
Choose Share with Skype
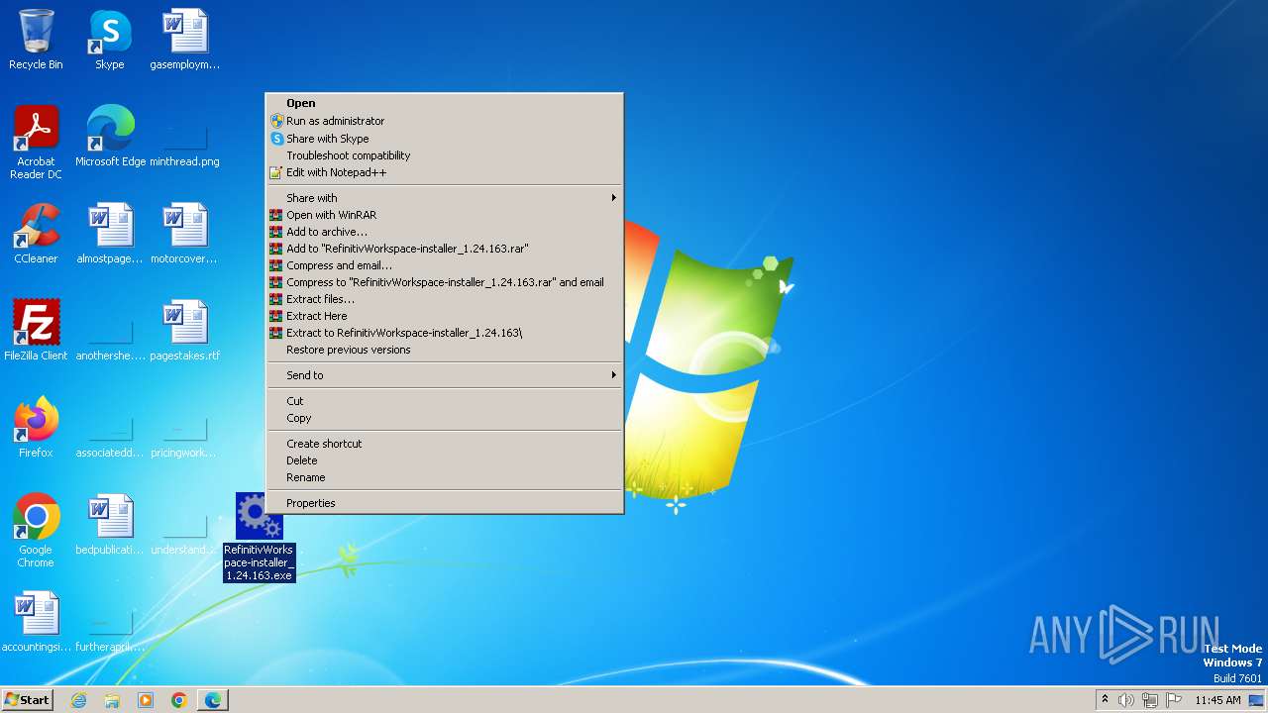coord(445,139)
